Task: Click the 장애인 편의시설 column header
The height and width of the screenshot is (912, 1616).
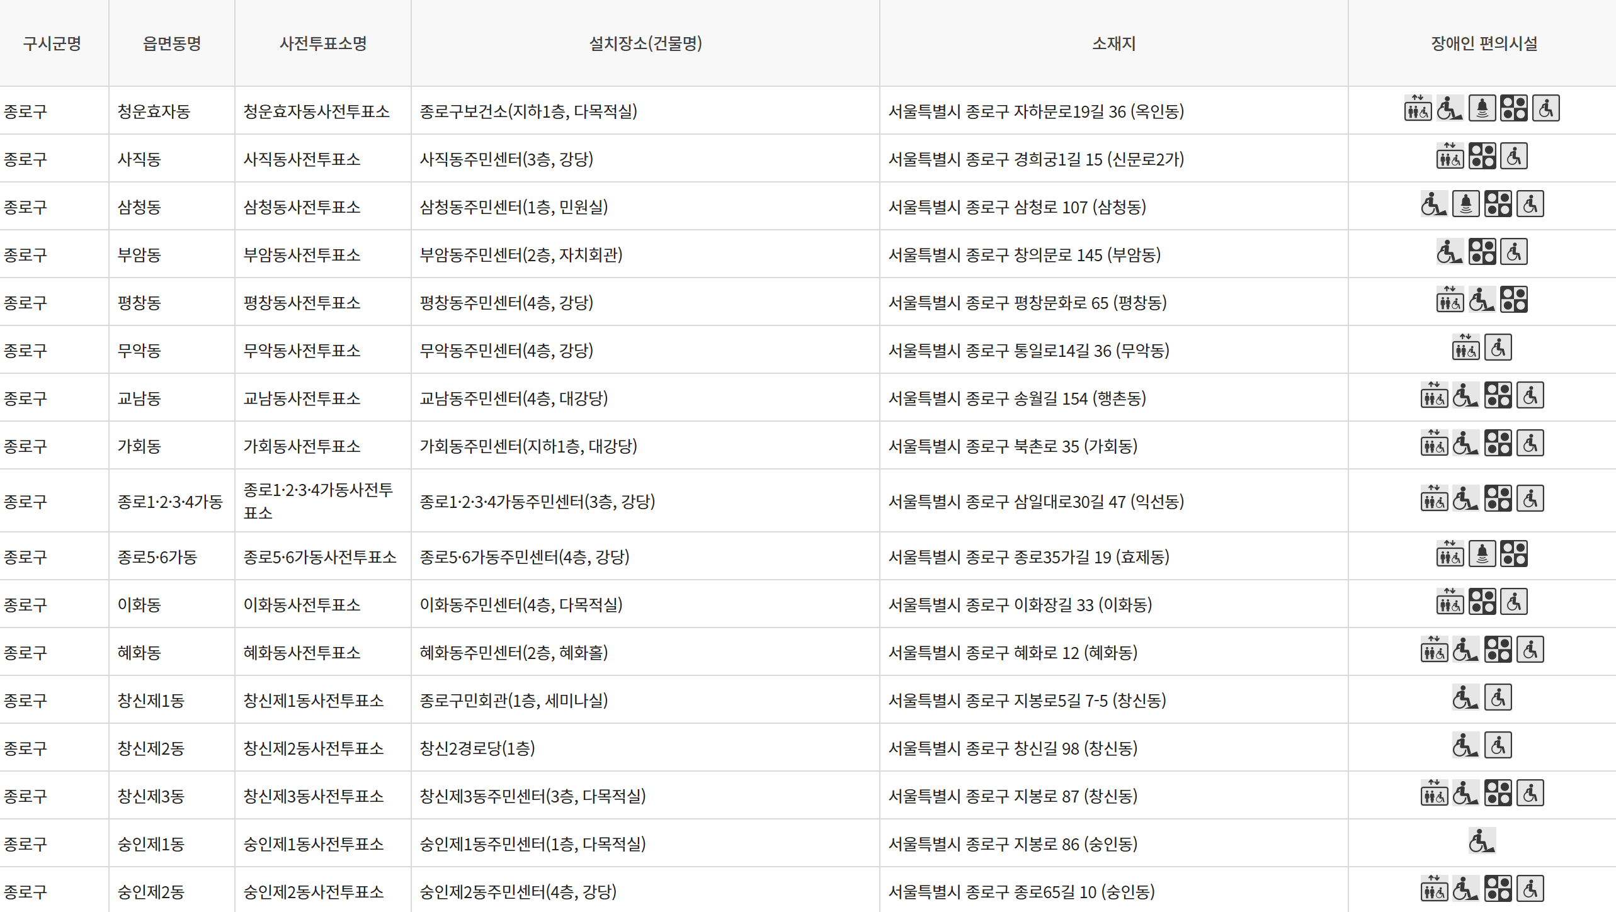Action: [1484, 43]
